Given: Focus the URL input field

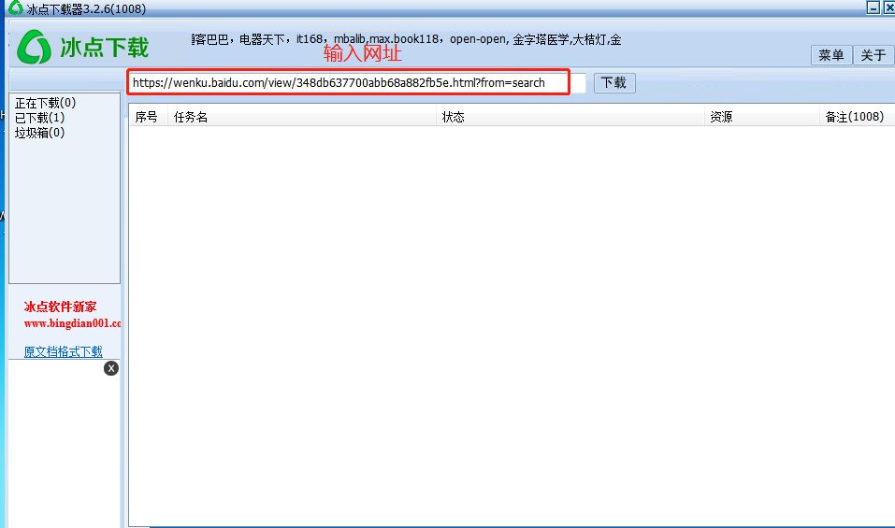Looking at the screenshot, I should (x=356, y=82).
